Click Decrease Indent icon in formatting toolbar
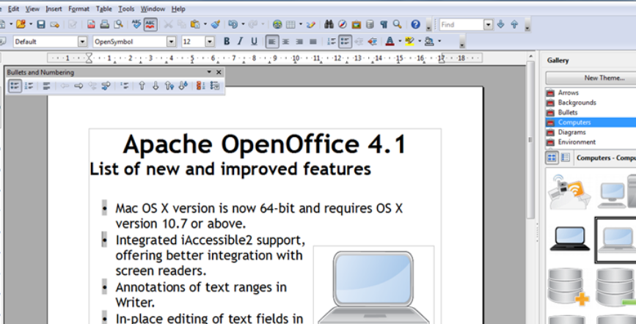 click(x=359, y=41)
